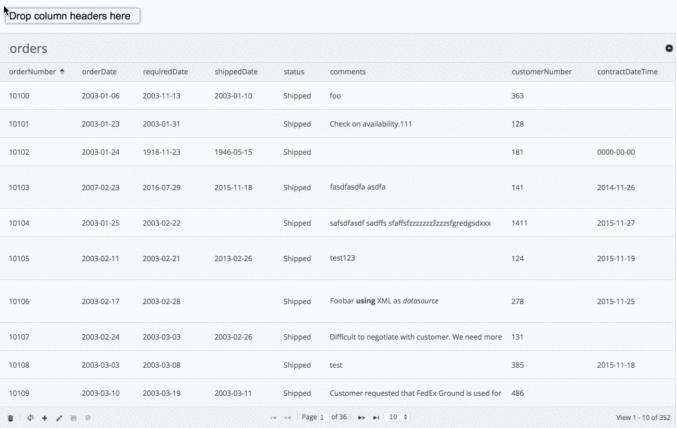Click the trash delete icon in footer
677x428 pixels.
click(10, 418)
